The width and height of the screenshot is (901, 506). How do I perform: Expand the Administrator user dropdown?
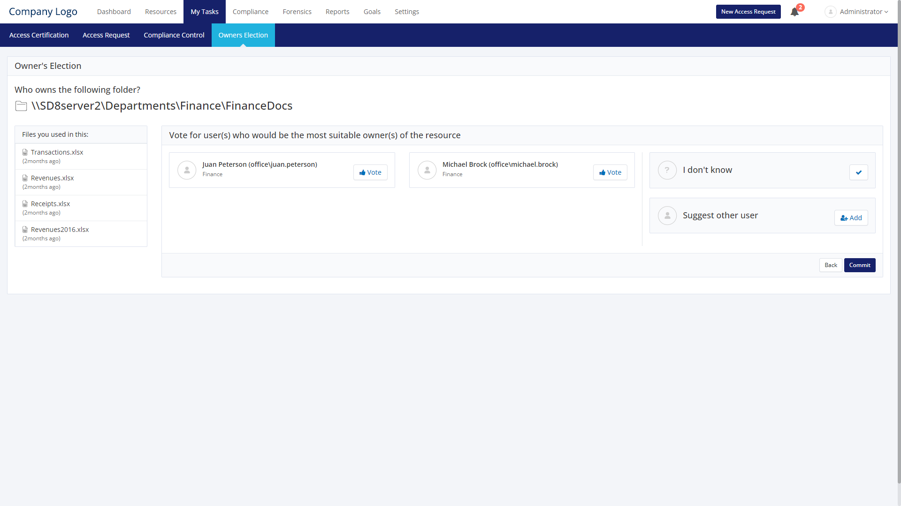pos(863,12)
